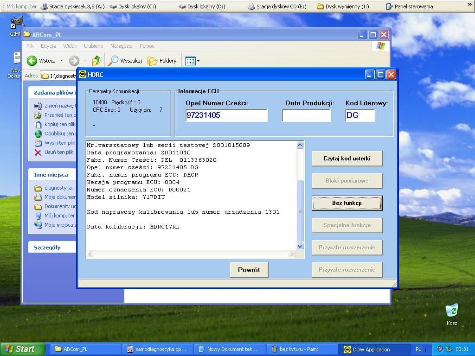Open the diagnostyka folder link
Viewport: 475px width, 356px height.
[x=58, y=188]
